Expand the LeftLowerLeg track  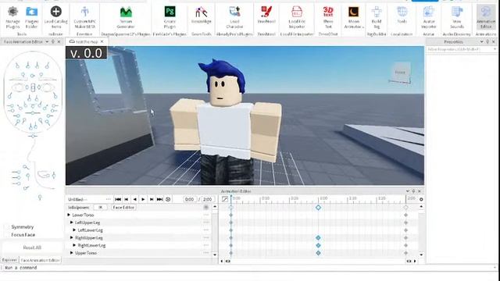[x=74, y=230]
